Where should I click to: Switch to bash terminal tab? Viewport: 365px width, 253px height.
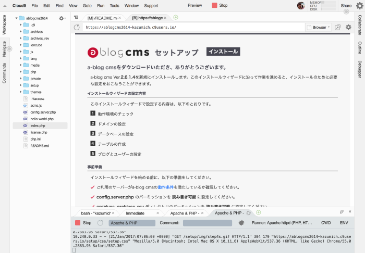pos(95,213)
